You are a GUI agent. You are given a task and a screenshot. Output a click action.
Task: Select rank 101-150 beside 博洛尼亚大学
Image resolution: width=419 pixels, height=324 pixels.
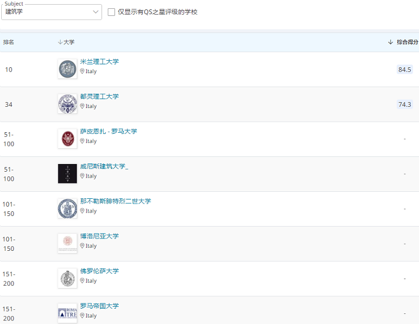coord(8,244)
